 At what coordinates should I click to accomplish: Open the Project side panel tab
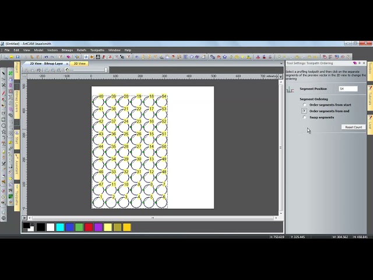click(x=17, y=70)
